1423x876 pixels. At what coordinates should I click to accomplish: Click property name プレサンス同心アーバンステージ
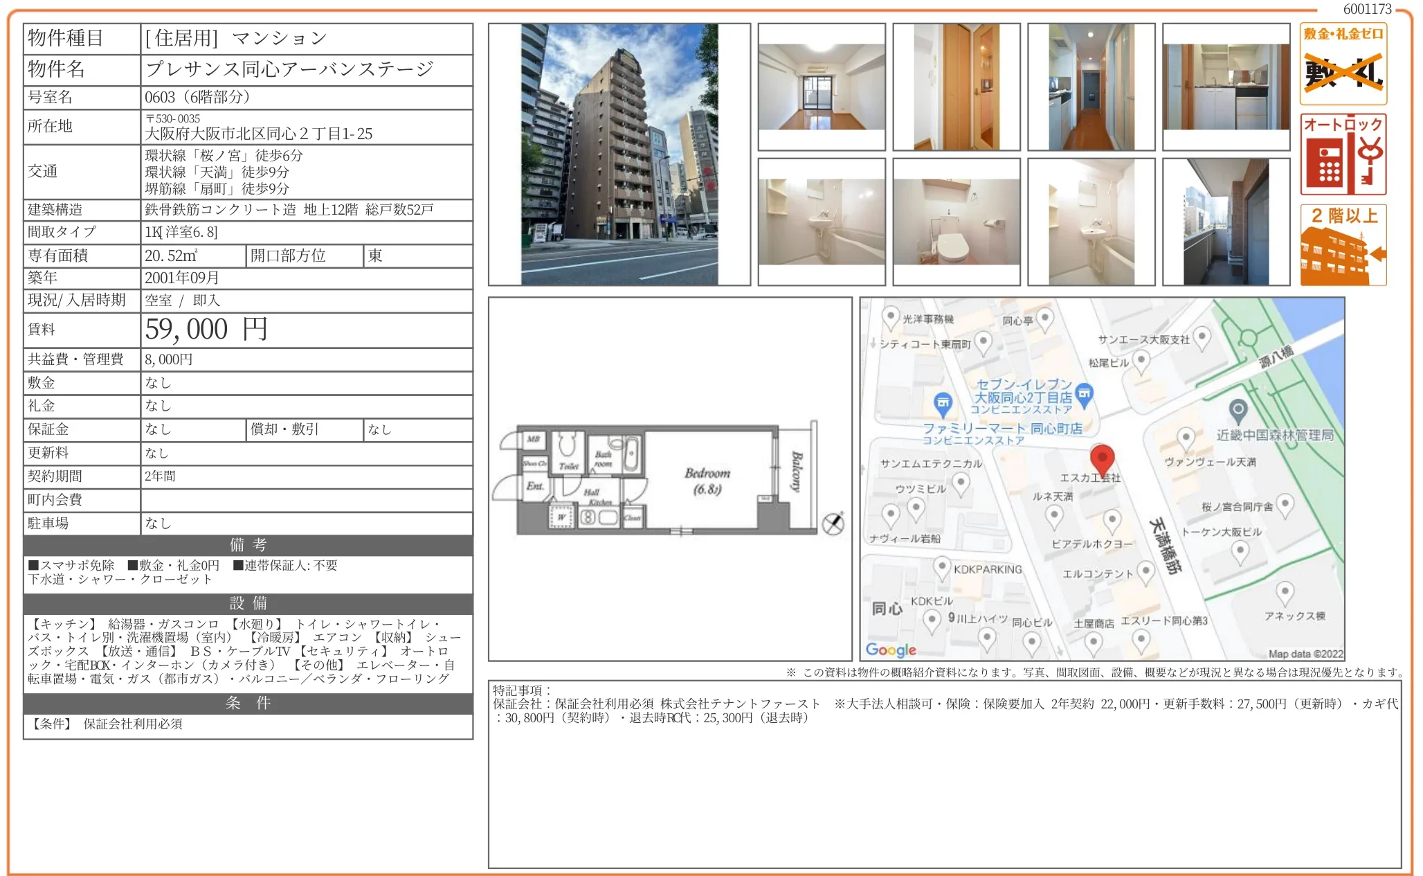289,69
